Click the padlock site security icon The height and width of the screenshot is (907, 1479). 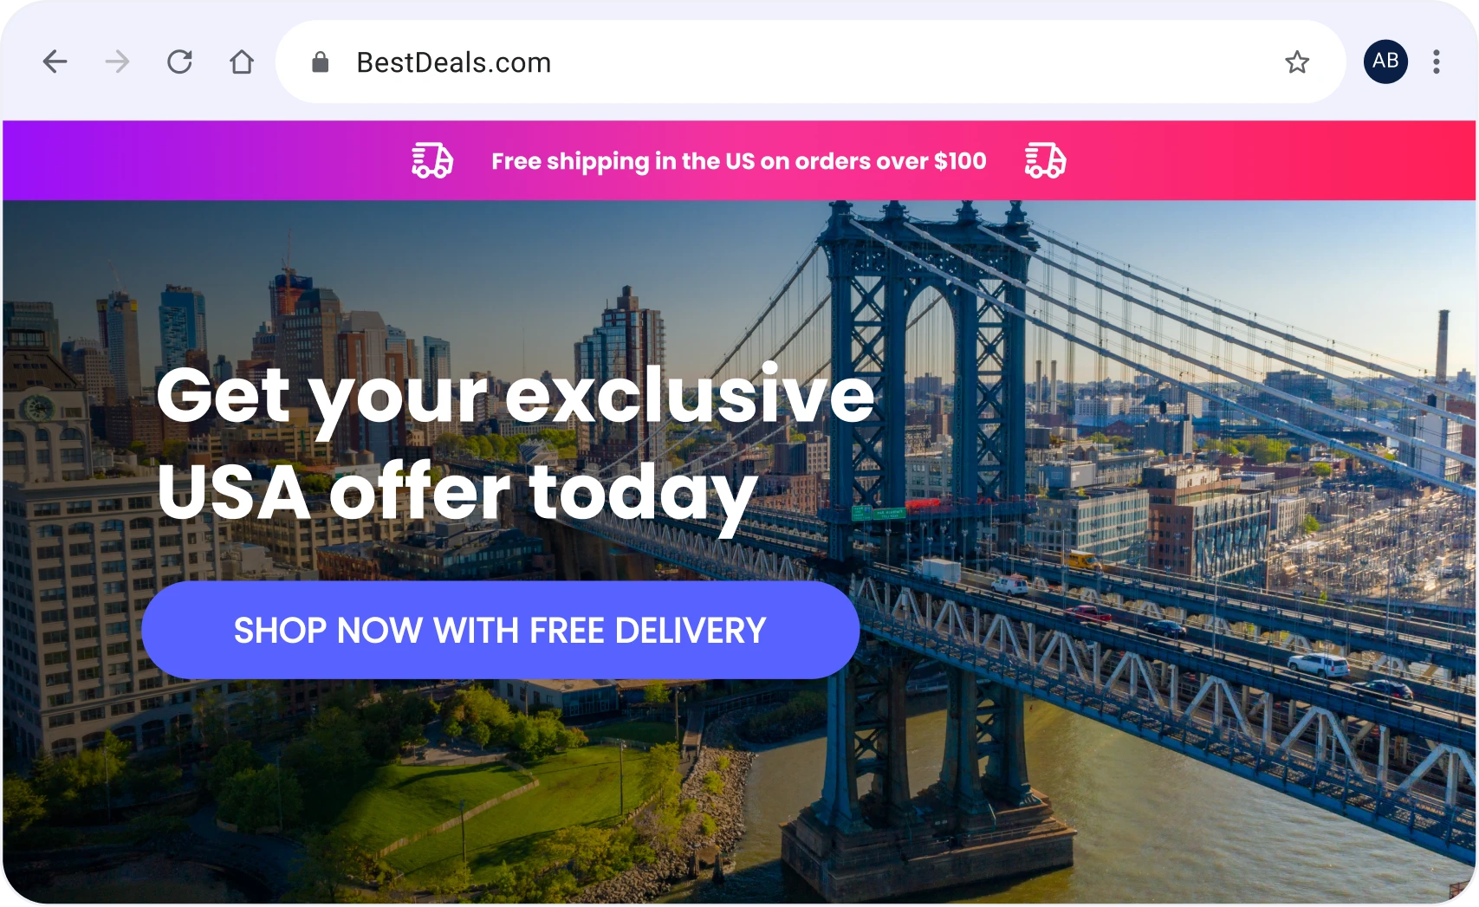[x=320, y=62]
